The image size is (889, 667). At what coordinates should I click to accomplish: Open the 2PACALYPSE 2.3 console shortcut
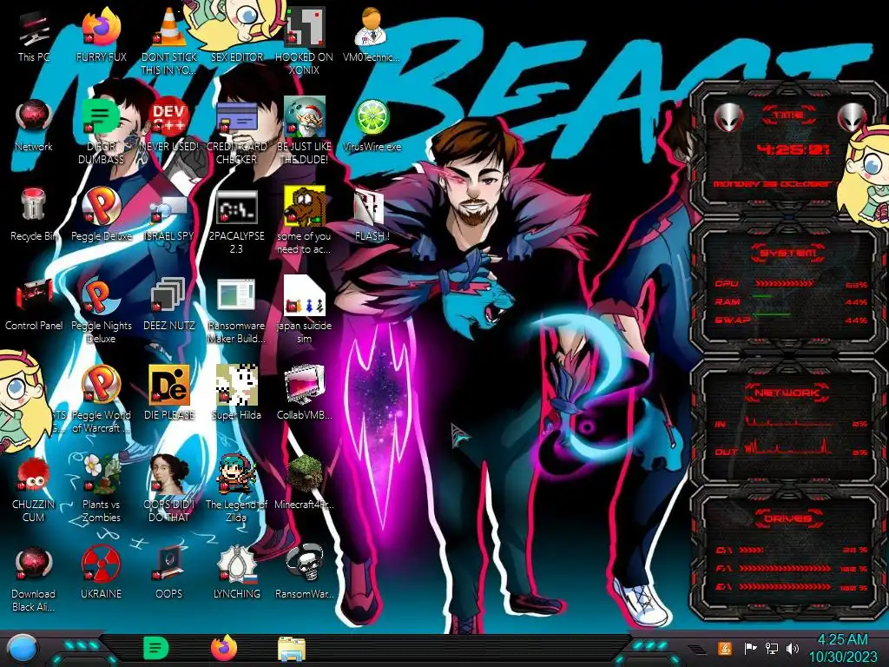(x=236, y=220)
